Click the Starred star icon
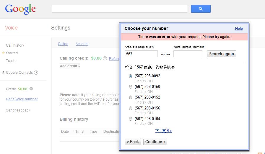Viewport: 265px width, 154px height. click(x=3, y=53)
